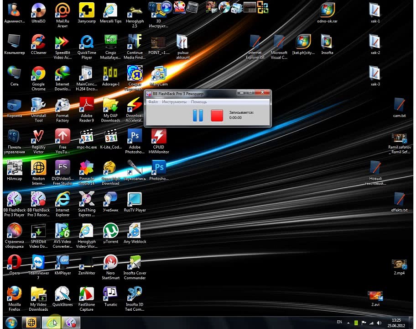Select the Adobe Photoshop shortcut icon
This screenshot has height=329, width=416.
(x=135, y=141)
